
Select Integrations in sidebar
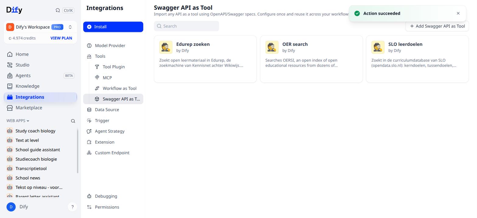[40, 97]
